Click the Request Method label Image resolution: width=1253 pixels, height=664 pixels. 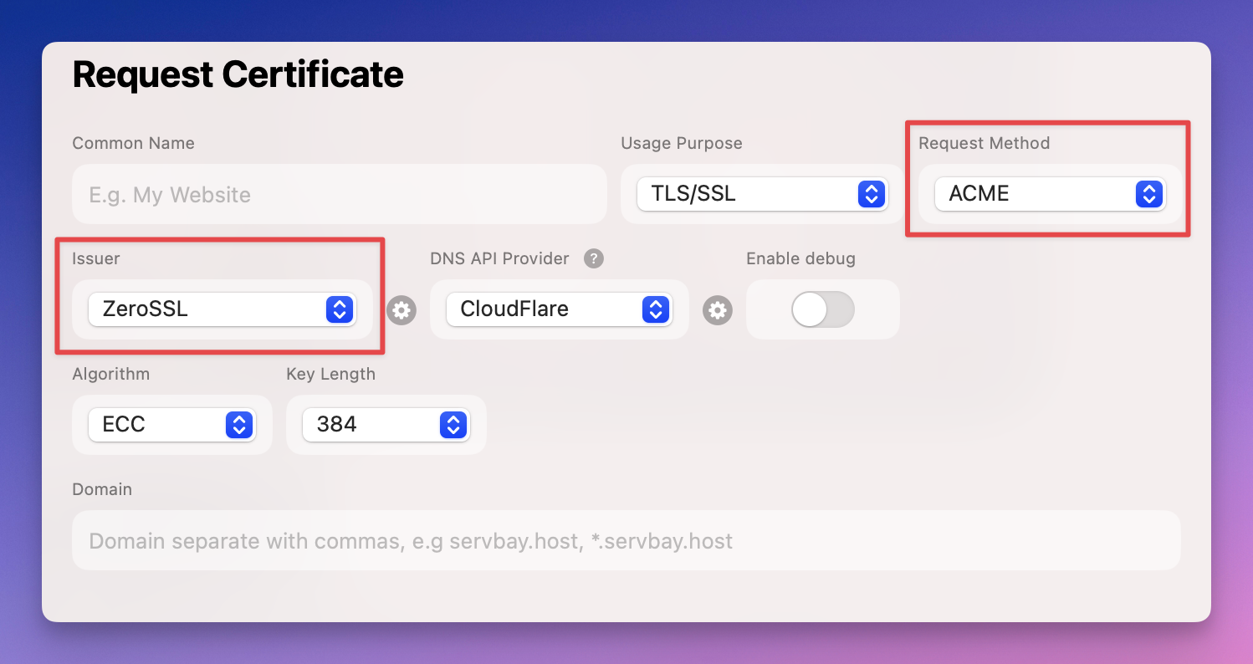(x=984, y=143)
